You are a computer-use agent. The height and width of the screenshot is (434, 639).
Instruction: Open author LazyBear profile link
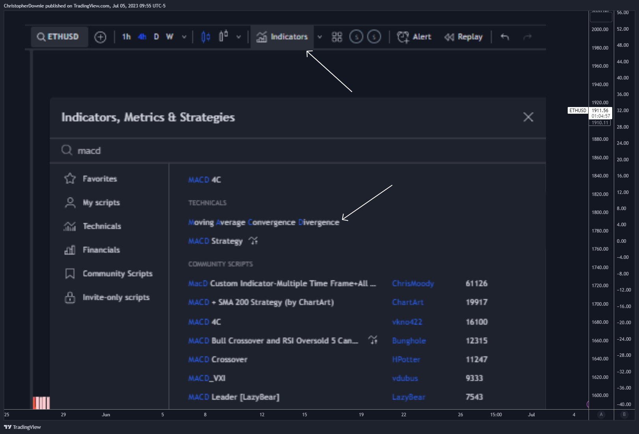[x=409, y=397]
